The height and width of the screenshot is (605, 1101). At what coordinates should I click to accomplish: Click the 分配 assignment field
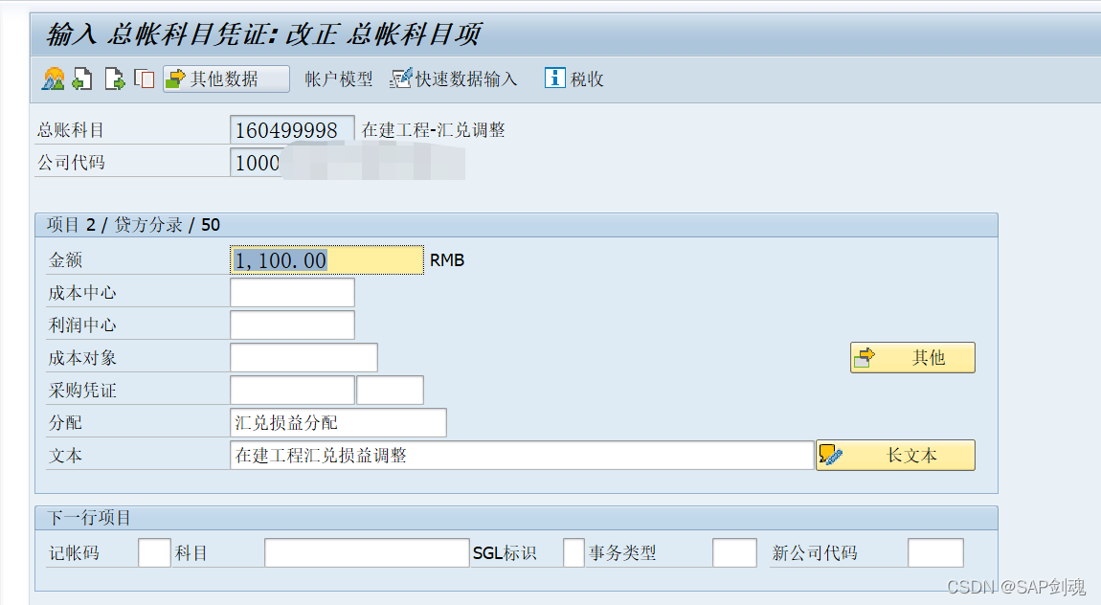[x=338, y=422]
